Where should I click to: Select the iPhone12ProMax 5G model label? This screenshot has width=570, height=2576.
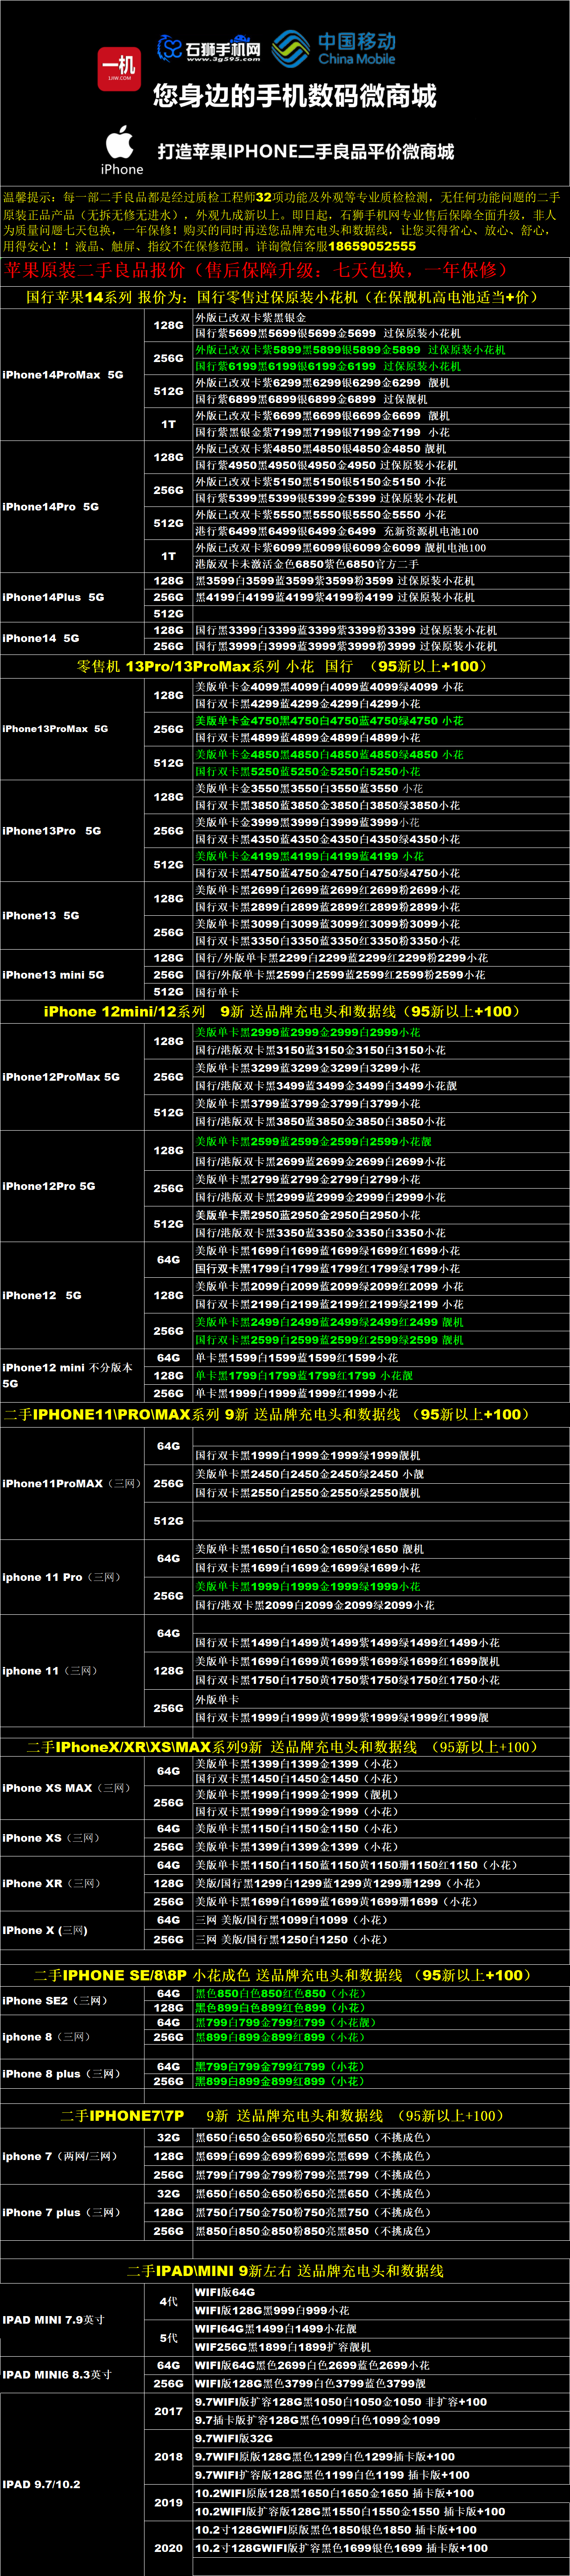(61, 1077)
